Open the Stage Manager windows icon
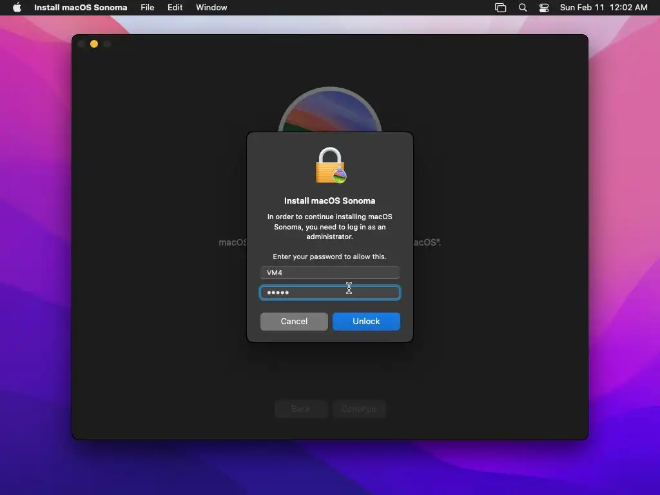 500,8
